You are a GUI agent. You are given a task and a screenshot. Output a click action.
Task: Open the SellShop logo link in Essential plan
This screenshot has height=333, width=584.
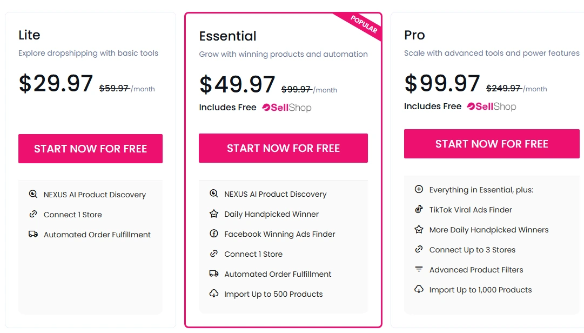pos(287,107)
